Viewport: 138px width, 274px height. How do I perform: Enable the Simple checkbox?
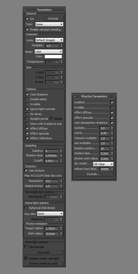pyautogui.click(x=51, y=119)
